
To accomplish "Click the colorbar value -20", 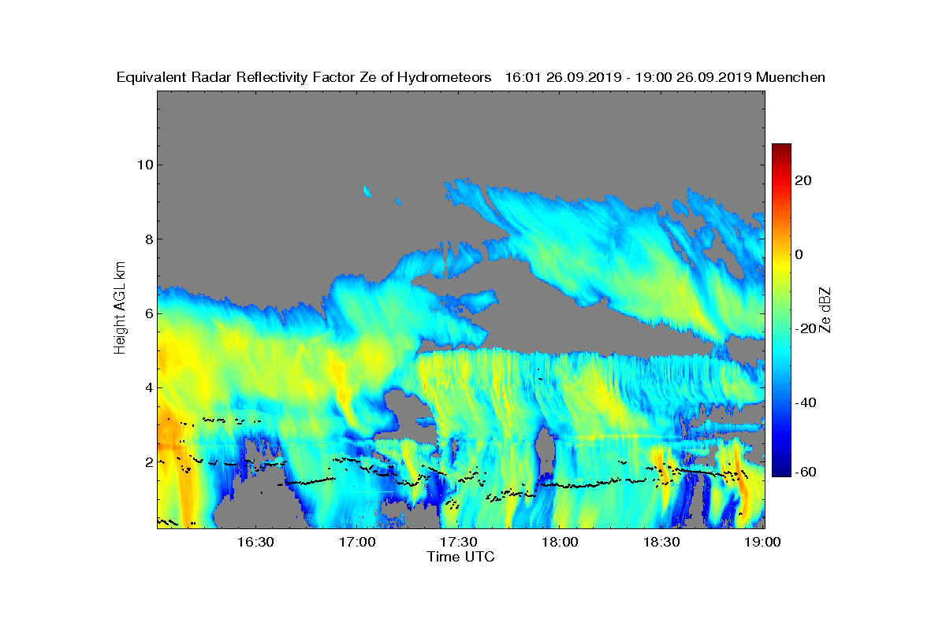I will [806, 328].
